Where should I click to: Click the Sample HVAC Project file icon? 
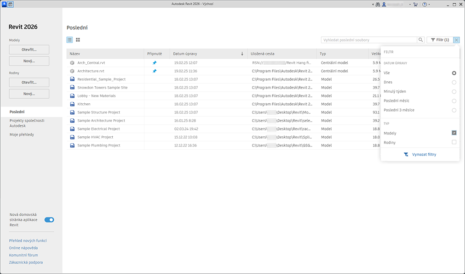coord(72,137)
